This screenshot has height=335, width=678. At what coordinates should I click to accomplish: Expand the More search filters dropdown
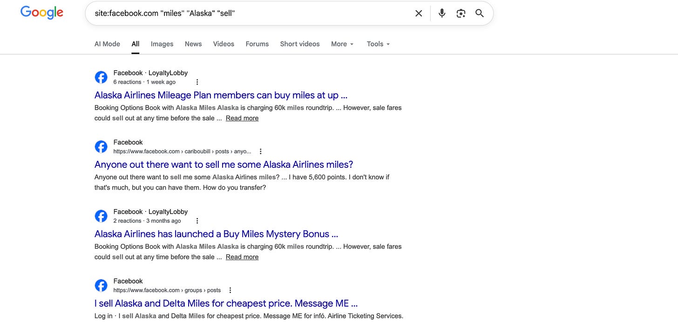click(x=342, y=44)
